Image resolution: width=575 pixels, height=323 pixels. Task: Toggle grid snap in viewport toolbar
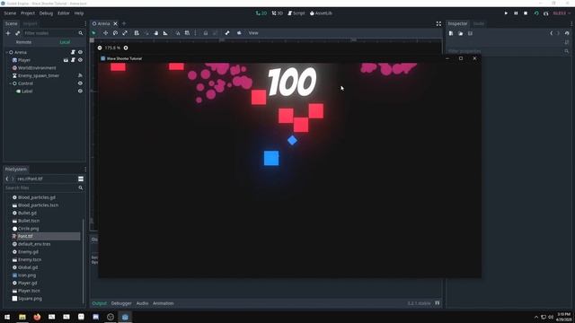(x=188, y=33)
